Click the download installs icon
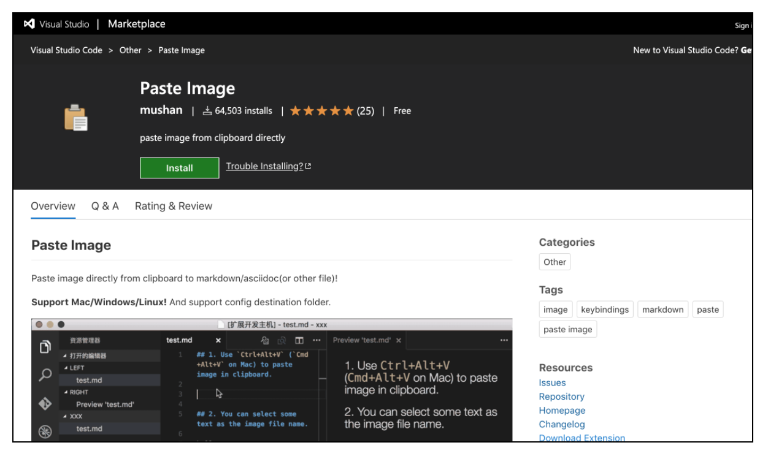This screenshot has height=456, width=768. click(x=207, y=111)
